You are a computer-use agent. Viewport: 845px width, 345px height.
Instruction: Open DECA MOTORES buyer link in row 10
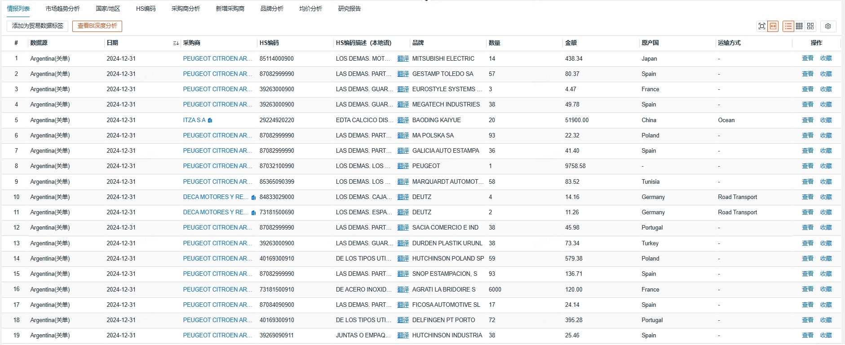pyautogui.click(x=216, y=197)
